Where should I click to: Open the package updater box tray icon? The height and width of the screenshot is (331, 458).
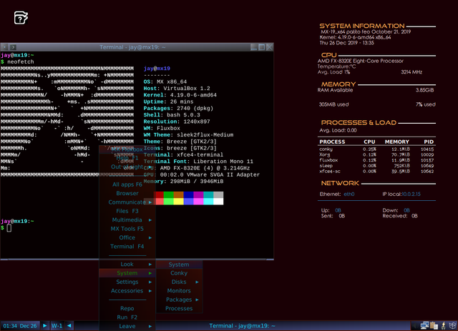(x=452, y=325)
